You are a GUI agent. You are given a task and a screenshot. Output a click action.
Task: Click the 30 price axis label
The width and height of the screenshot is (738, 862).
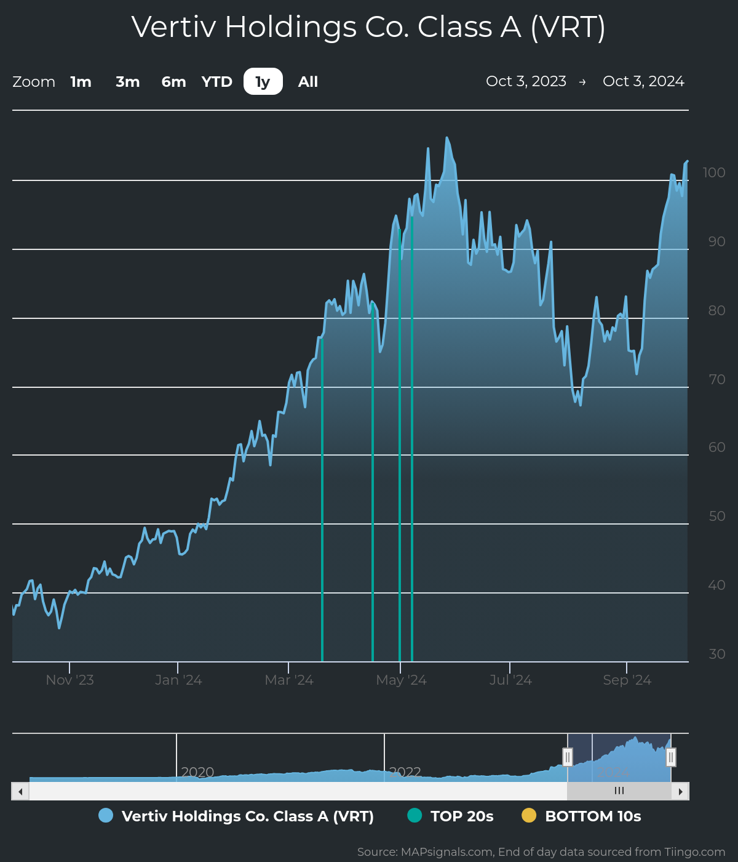(717, 654)
